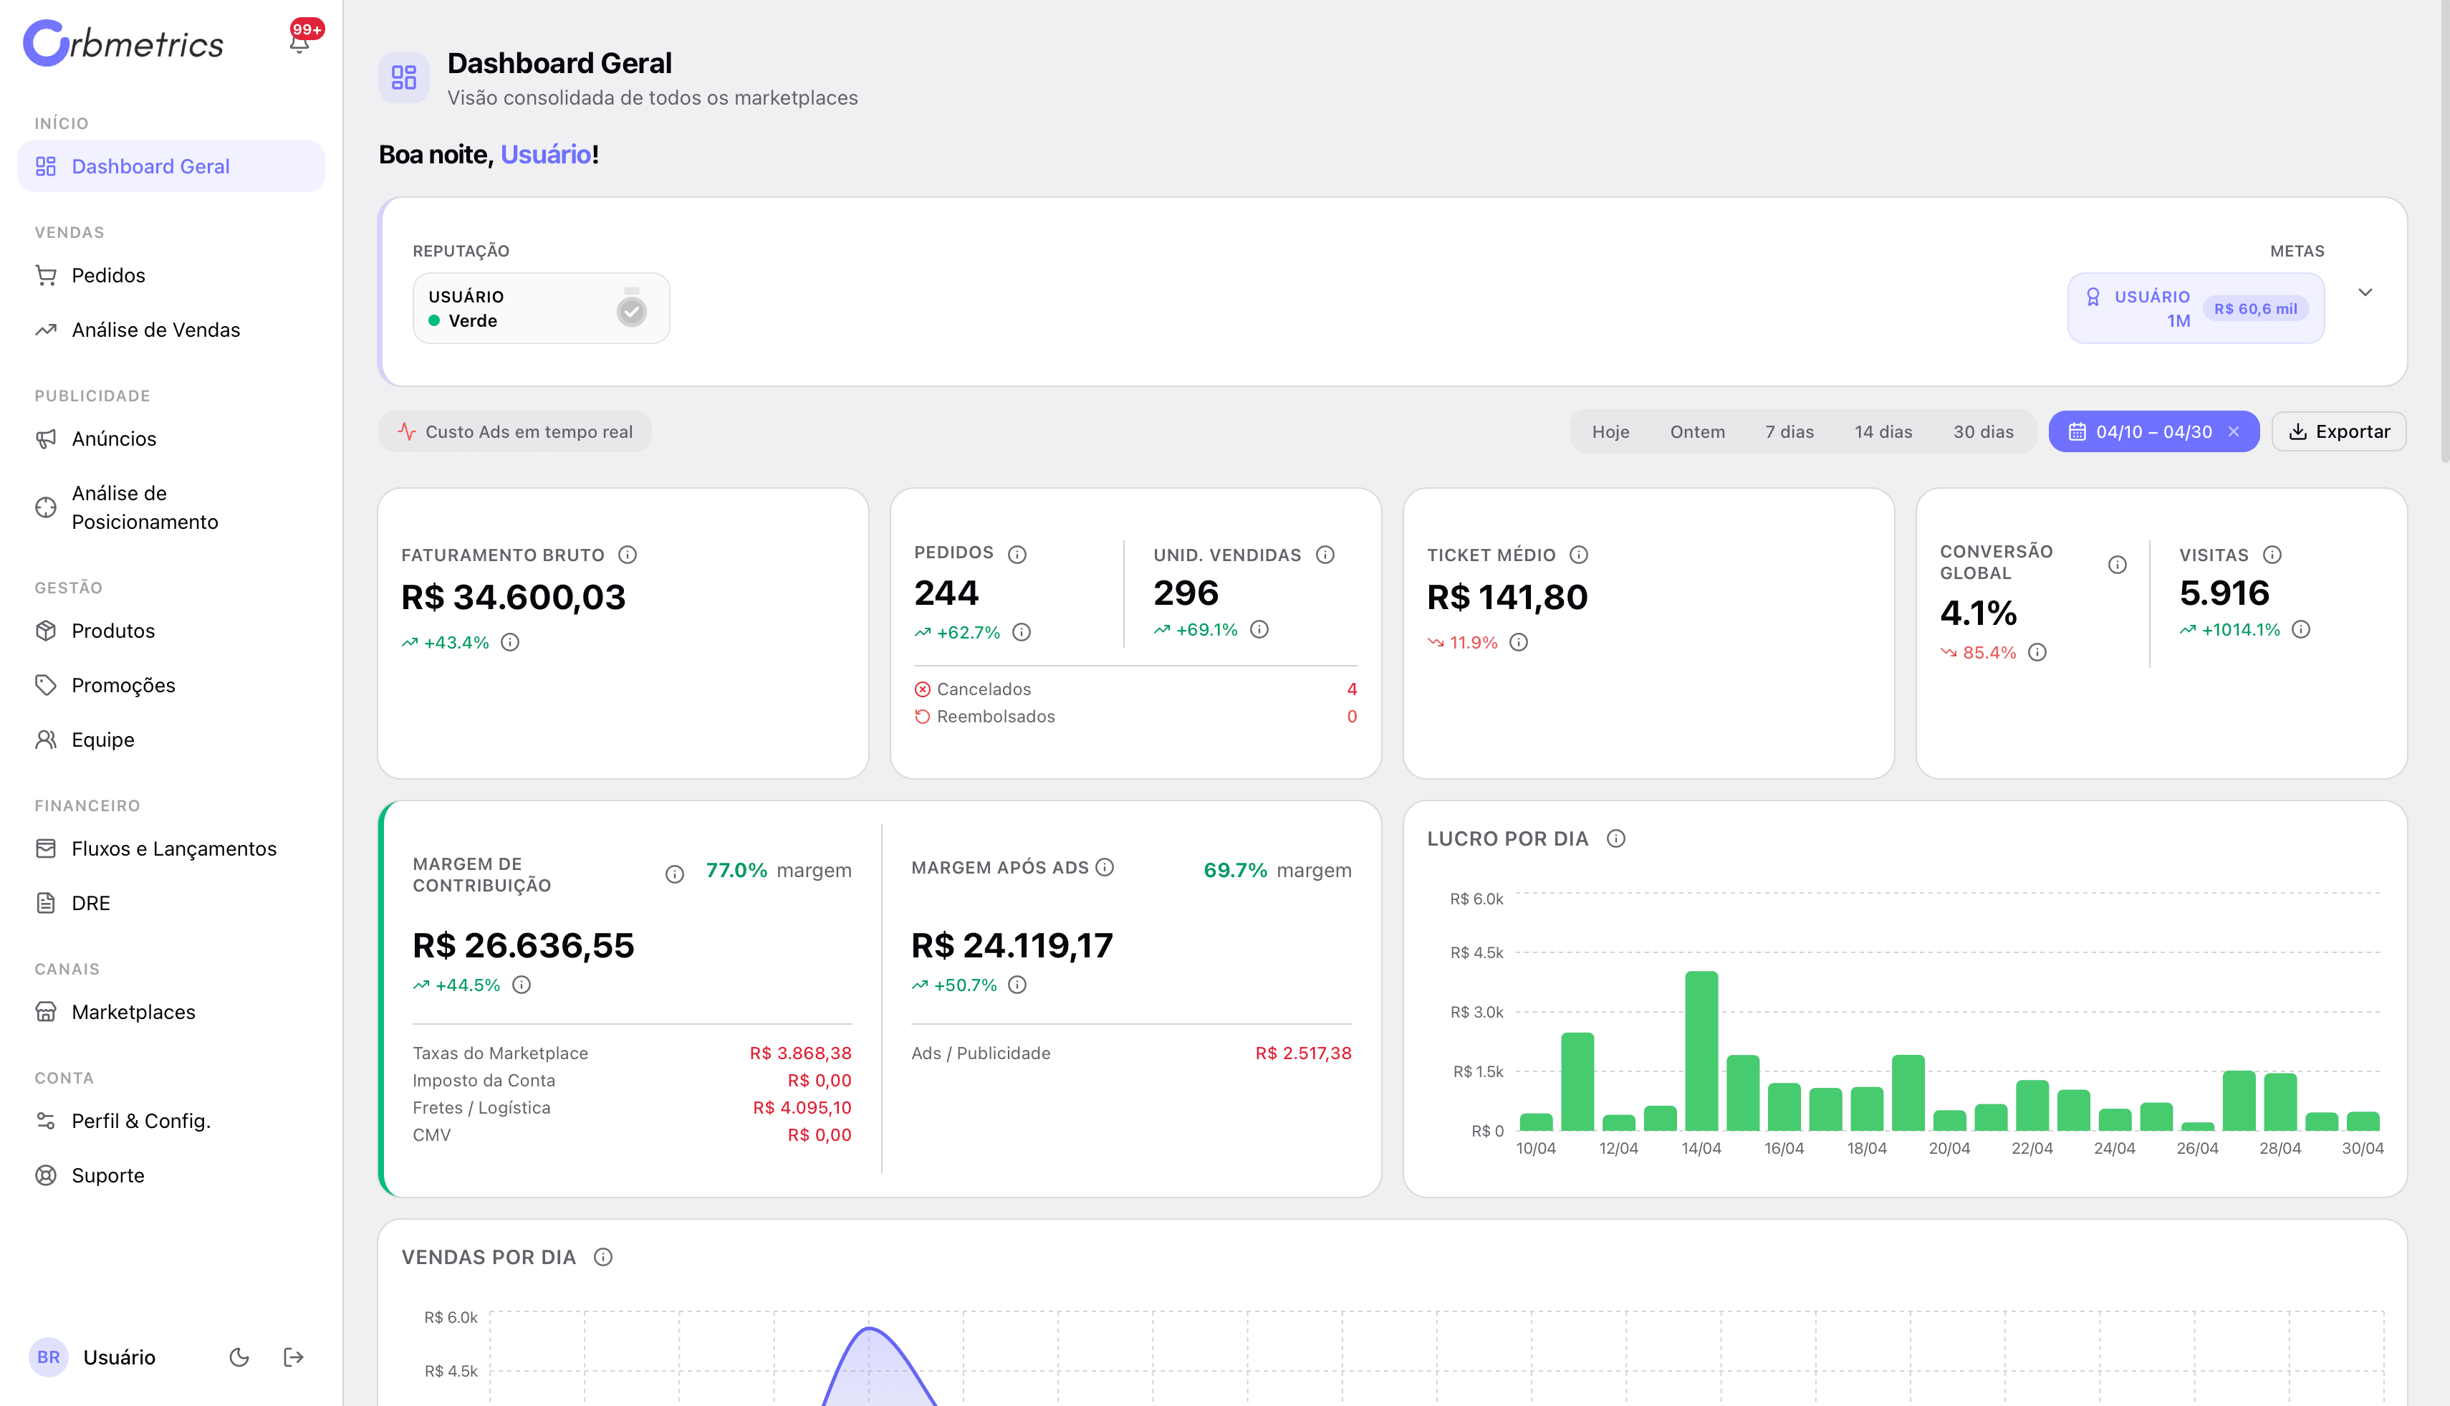2450x1406 pixels.
Task: Open info icon next to Margem Após Ads
Action: 1105,867
